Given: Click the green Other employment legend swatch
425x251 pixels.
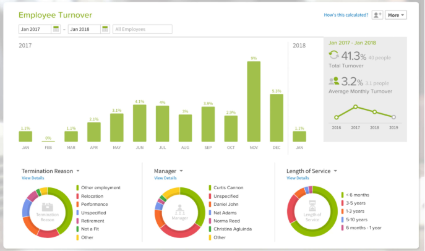Looking at the screenshot, I should coord(77,188).
